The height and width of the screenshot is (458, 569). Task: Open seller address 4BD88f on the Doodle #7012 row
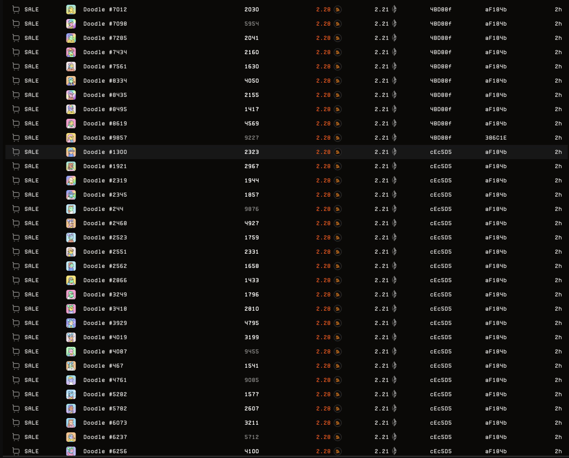[x=441, y=10]
